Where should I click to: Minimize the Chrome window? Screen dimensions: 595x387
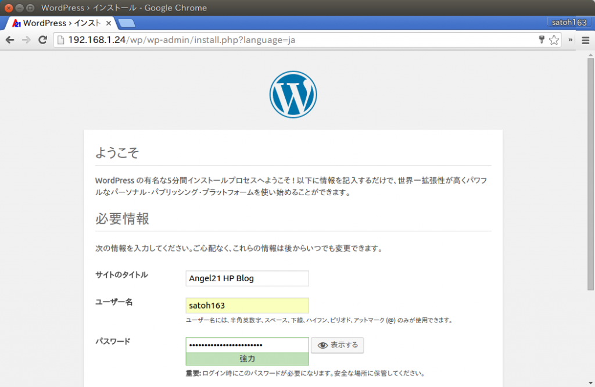[19, 8]
